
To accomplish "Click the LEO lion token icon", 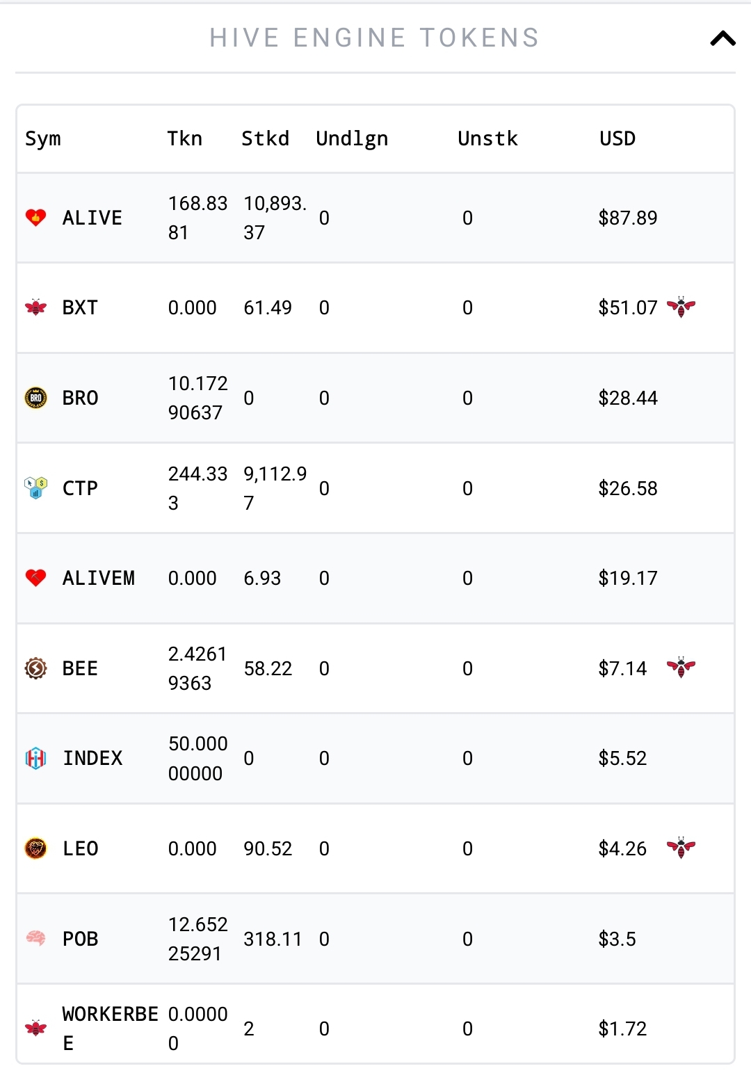I will [x=36, y=848].
